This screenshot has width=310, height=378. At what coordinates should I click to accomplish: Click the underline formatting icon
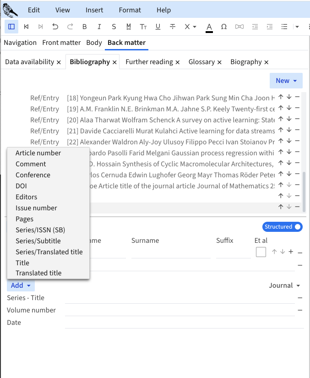(x=158, y=27)
